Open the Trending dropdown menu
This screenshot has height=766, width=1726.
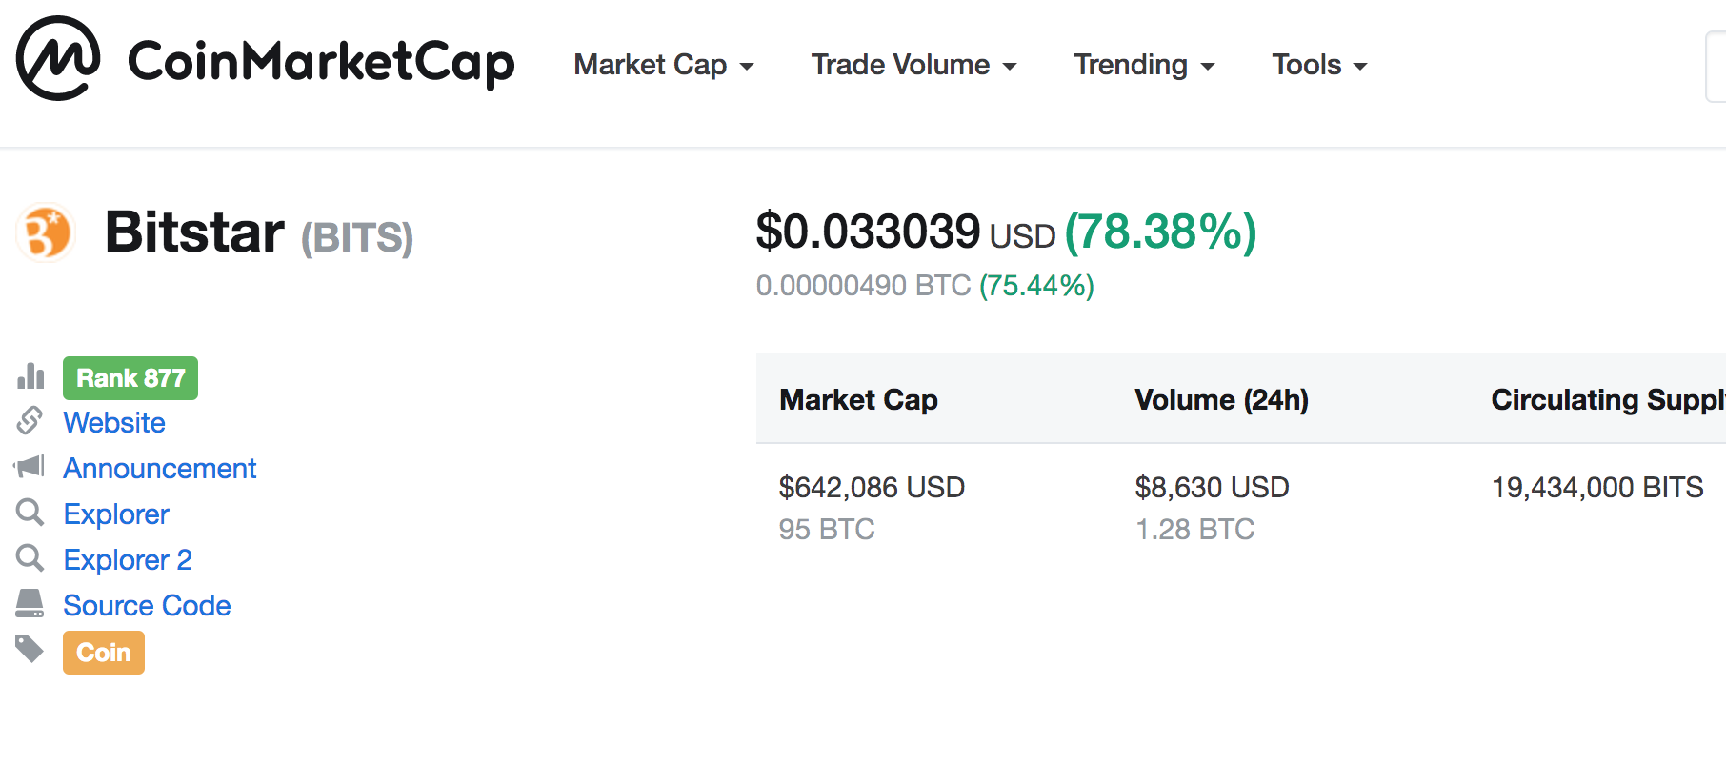pyautogui.click(x=1145, y=65)
